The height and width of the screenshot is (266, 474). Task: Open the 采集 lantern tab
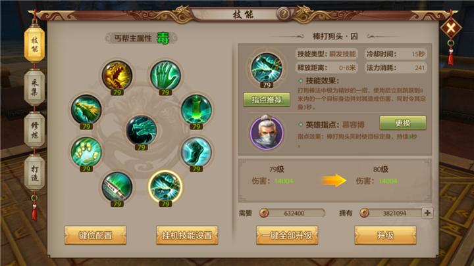[34, 87]
